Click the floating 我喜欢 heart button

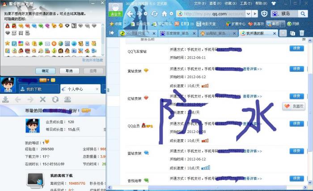point(294,106)
